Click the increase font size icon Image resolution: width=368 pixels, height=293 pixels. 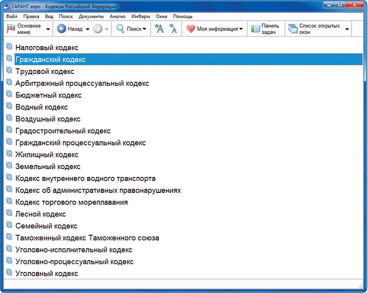point(159,29)
